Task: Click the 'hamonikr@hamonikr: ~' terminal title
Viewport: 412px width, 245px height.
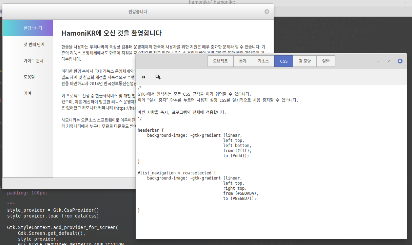Action: (215, 2)
